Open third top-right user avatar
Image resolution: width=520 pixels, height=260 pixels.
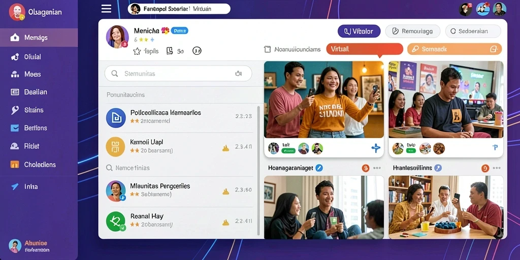(500, 9)
